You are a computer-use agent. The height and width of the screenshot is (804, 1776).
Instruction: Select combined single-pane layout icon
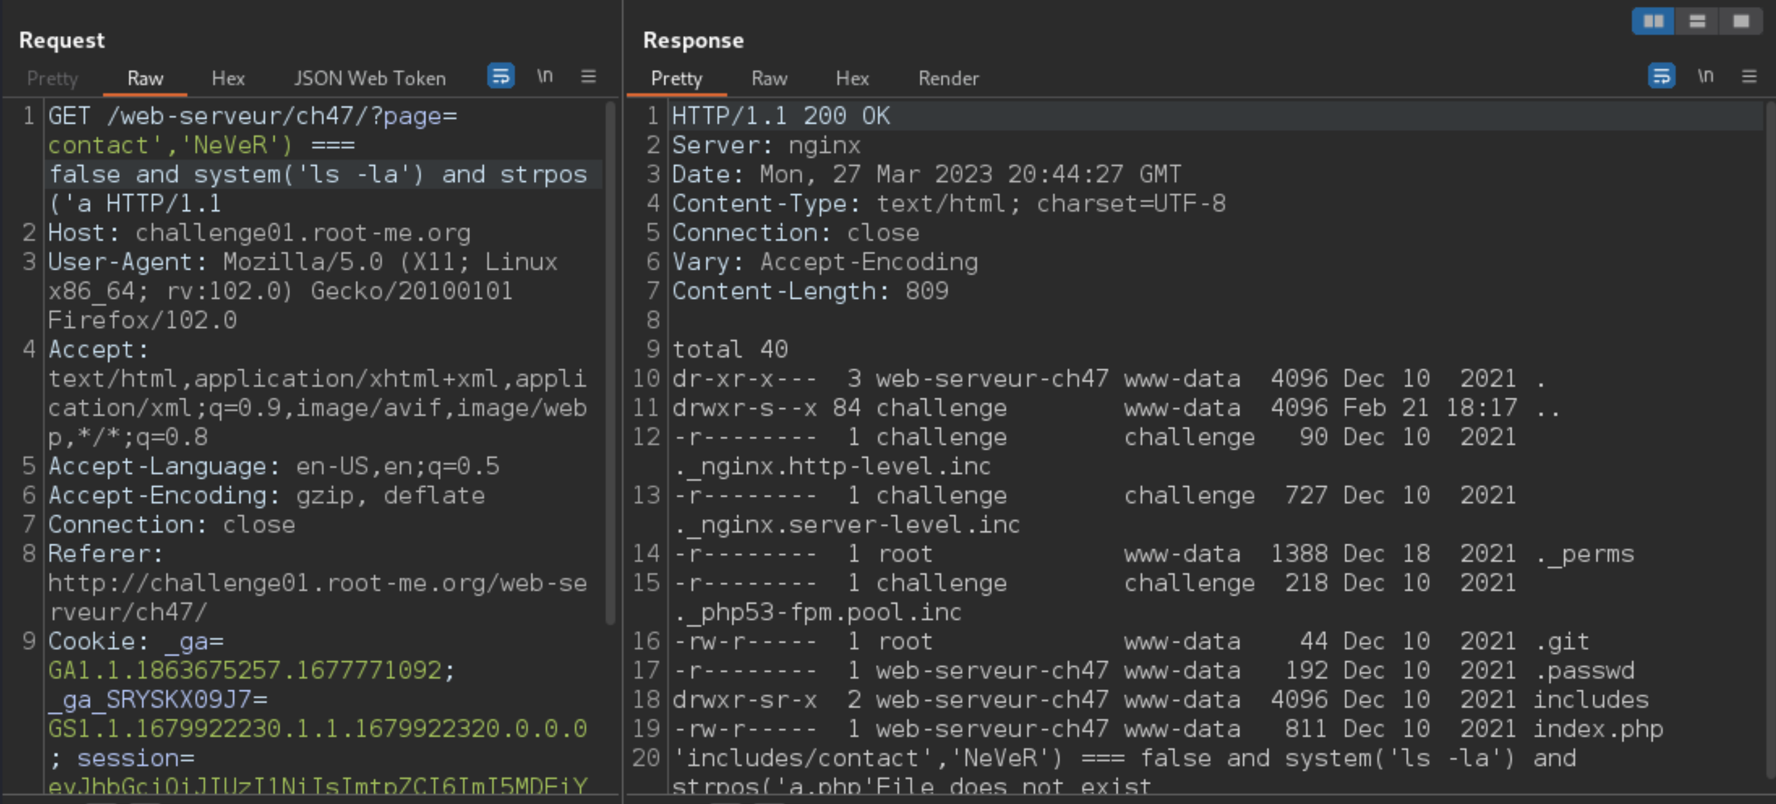(x=1741, y=21)
